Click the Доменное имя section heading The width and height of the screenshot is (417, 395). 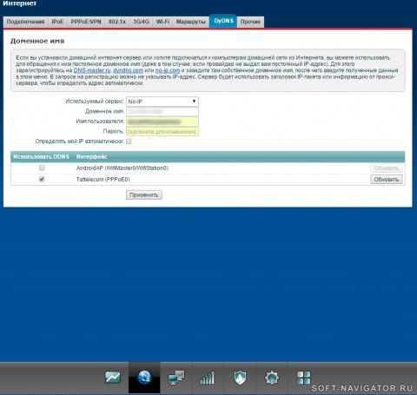tap(37, 41)
